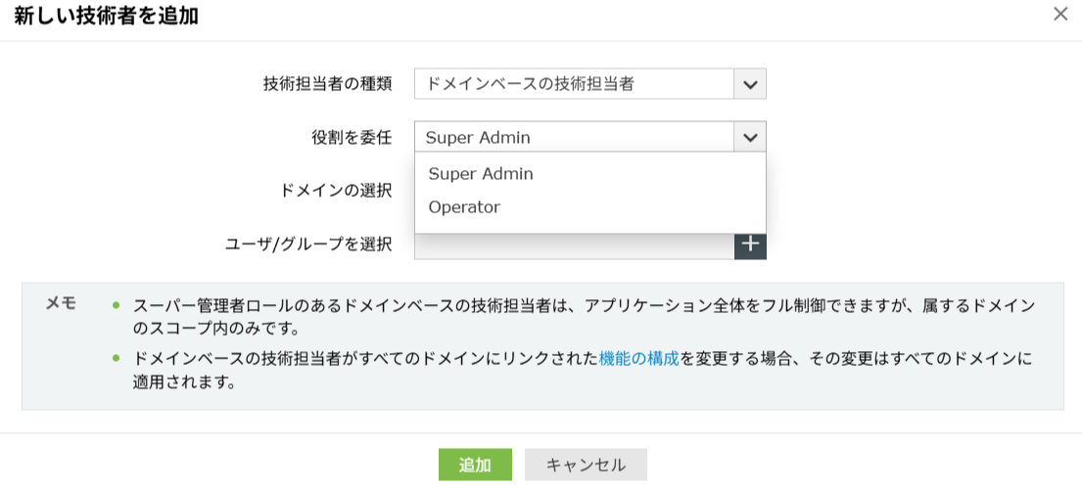Close the add technician dialog
Screen dimensions: 1082x491
1059,15
